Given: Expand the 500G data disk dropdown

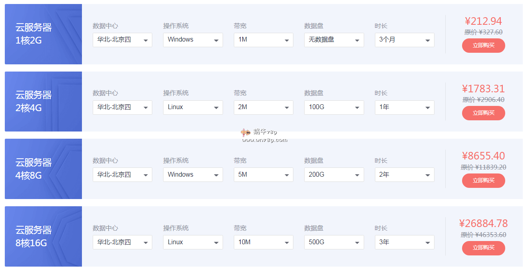Looking at the screenshot, I should tap(334, 242).
